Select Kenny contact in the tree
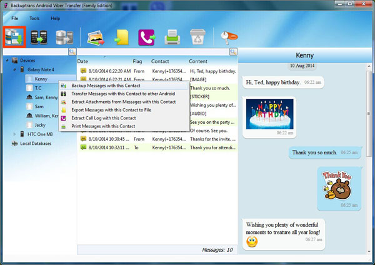The height and width of the screenshot is (265, 375). (41, 79)
